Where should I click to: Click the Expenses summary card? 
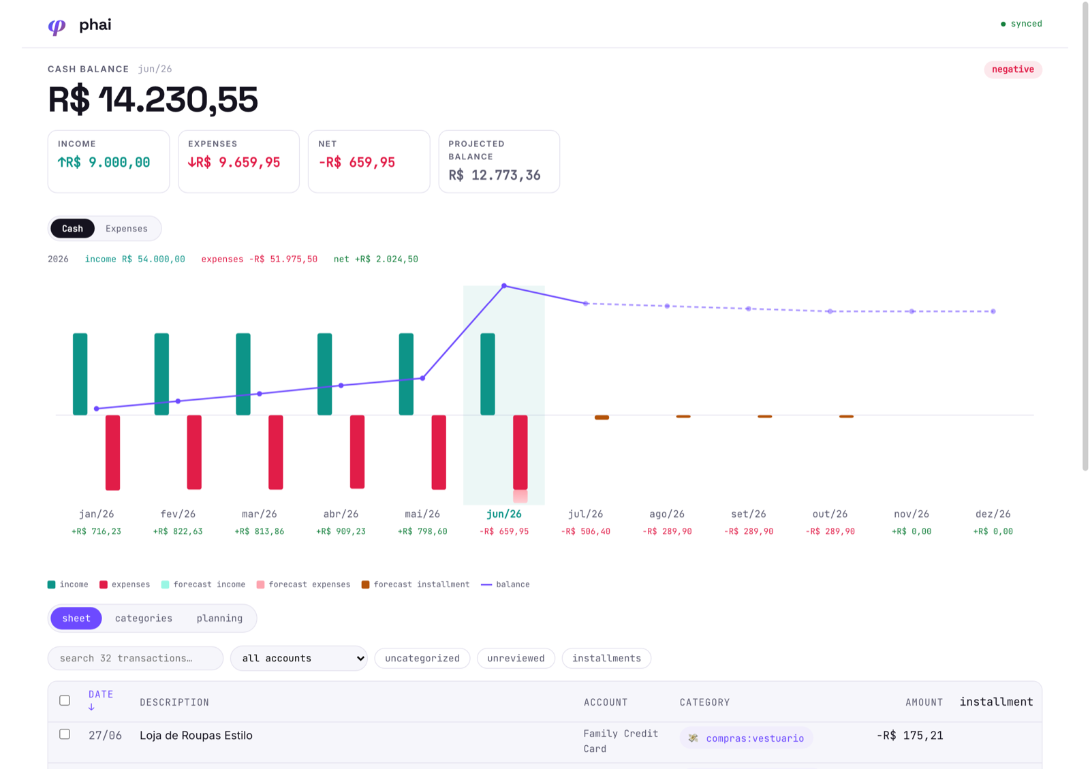pos(238,161)
